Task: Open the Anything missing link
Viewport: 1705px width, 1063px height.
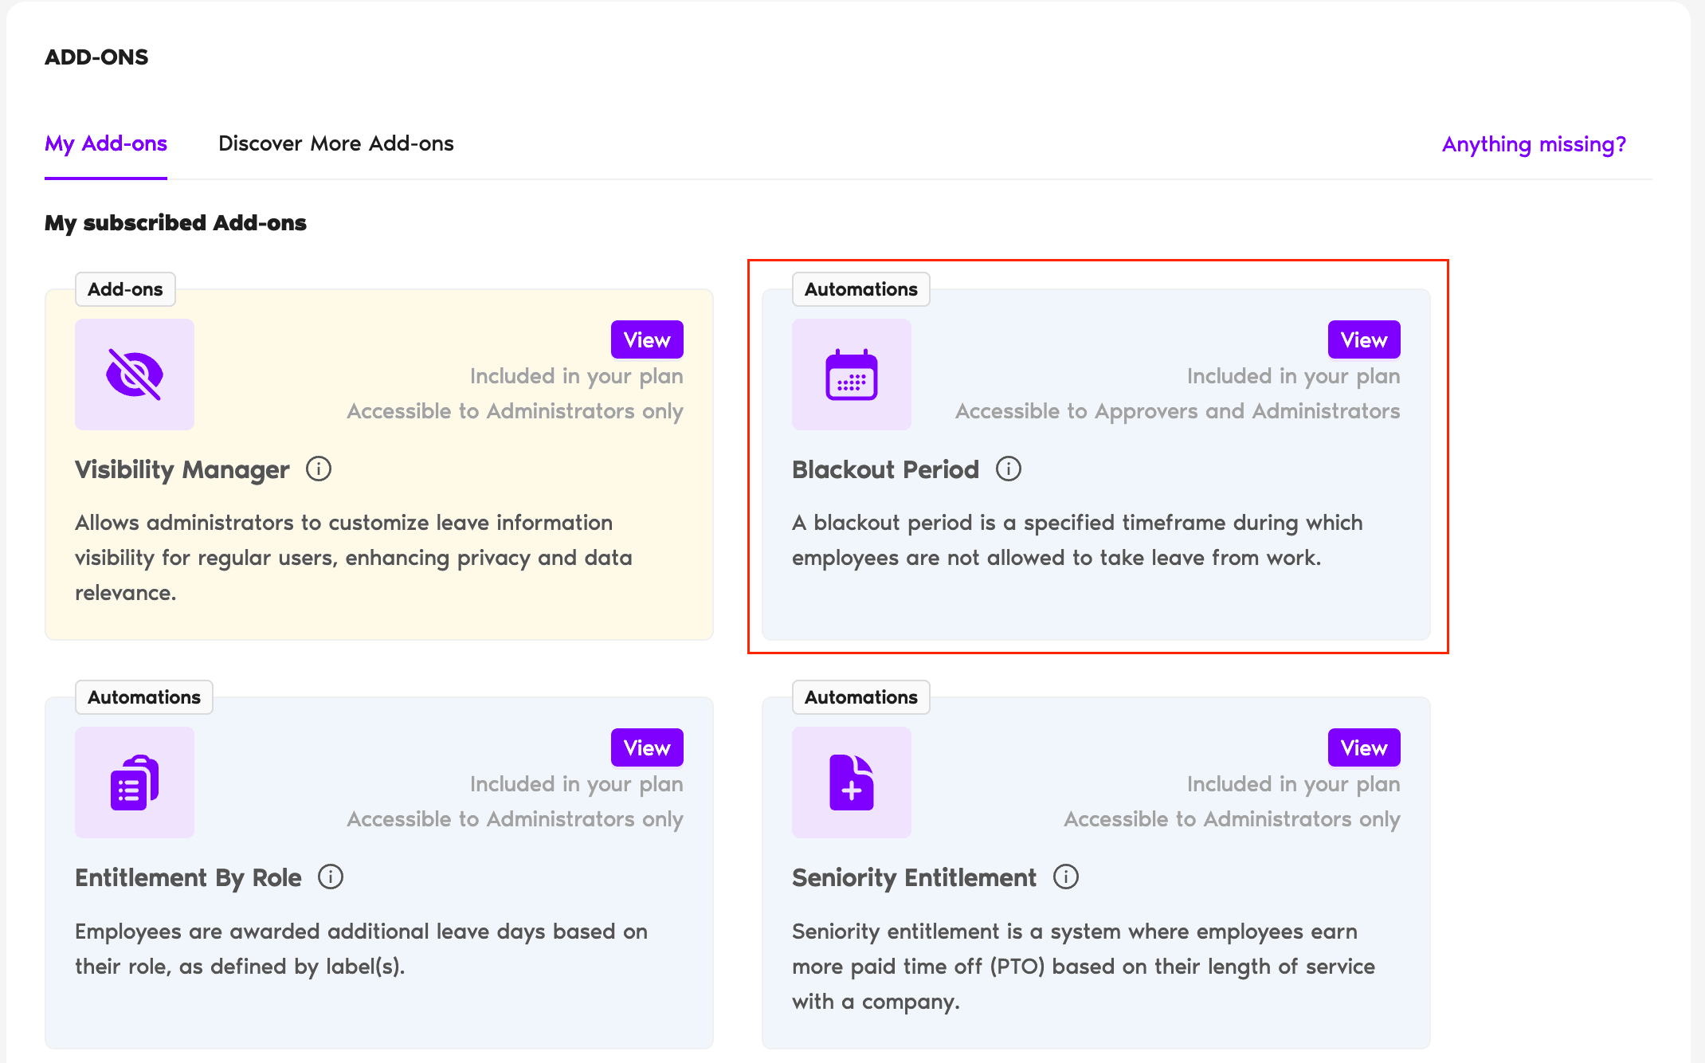Action: [x=1534, y=144]
